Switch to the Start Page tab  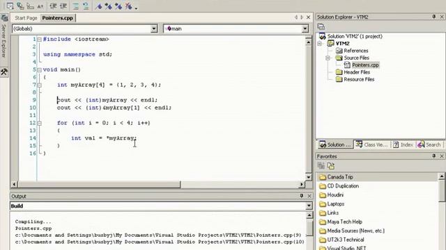click(26, 18)
